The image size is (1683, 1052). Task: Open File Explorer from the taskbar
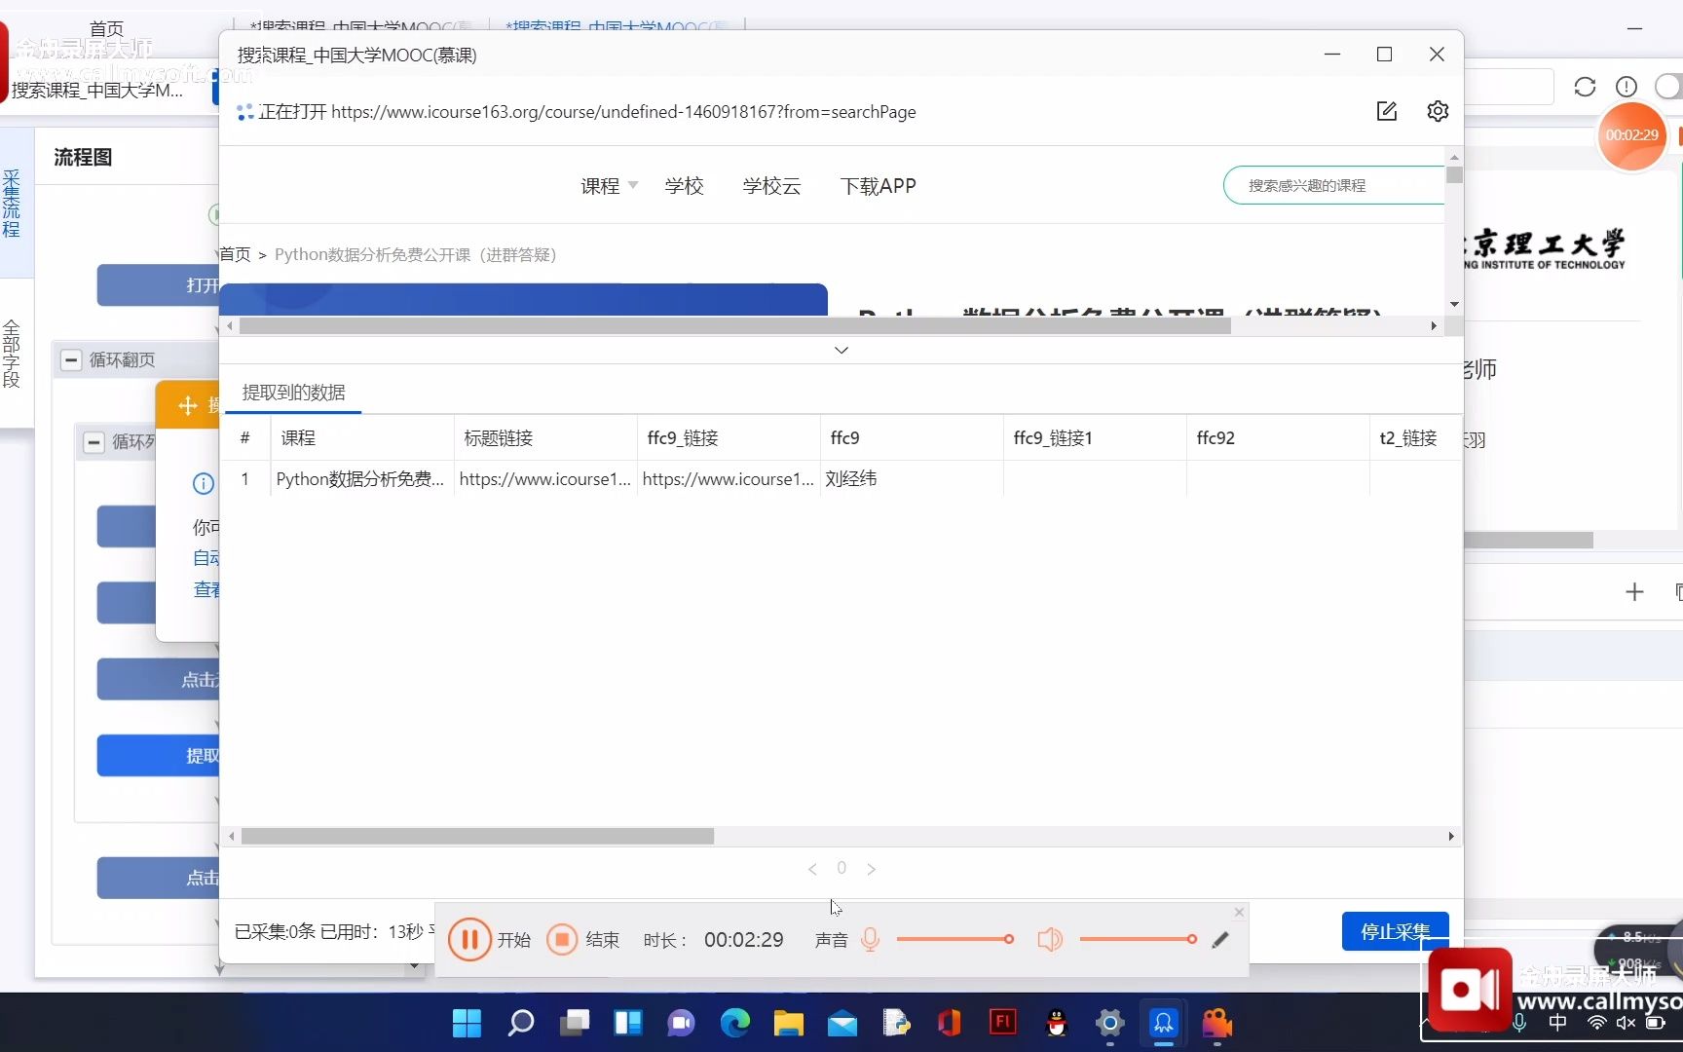pos(789,1023)
